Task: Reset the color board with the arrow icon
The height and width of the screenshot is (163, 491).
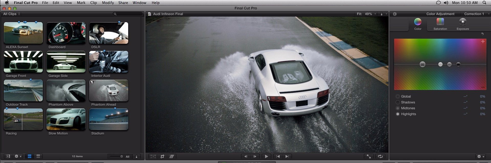Action: click(x=482, y=34)
